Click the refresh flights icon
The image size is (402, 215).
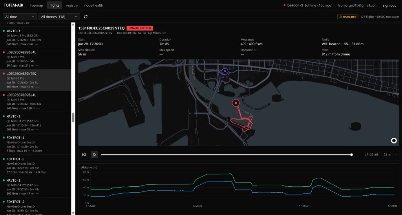(x=86, y=16)
